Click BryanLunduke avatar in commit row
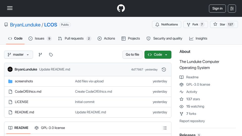 click(x=10, y=70)
